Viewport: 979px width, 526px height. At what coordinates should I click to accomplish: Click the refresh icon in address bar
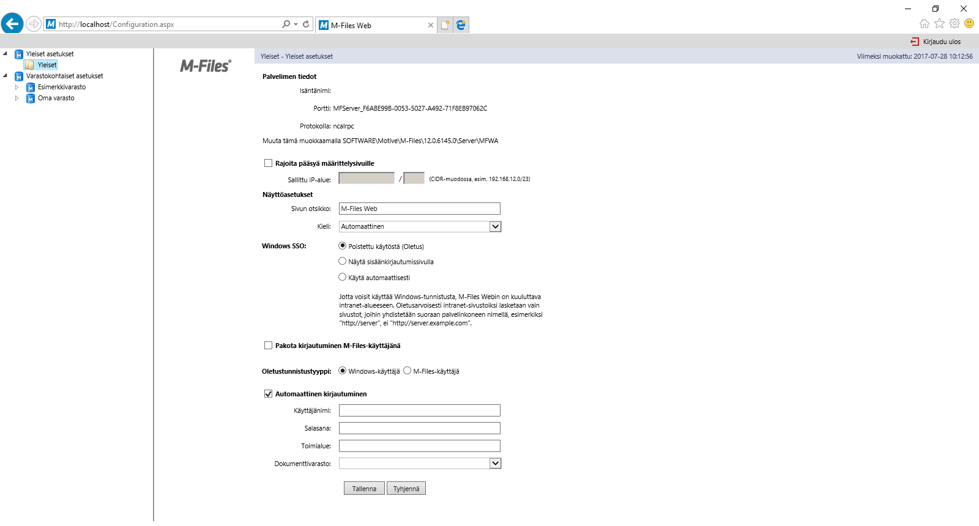[x=306, y=24]
